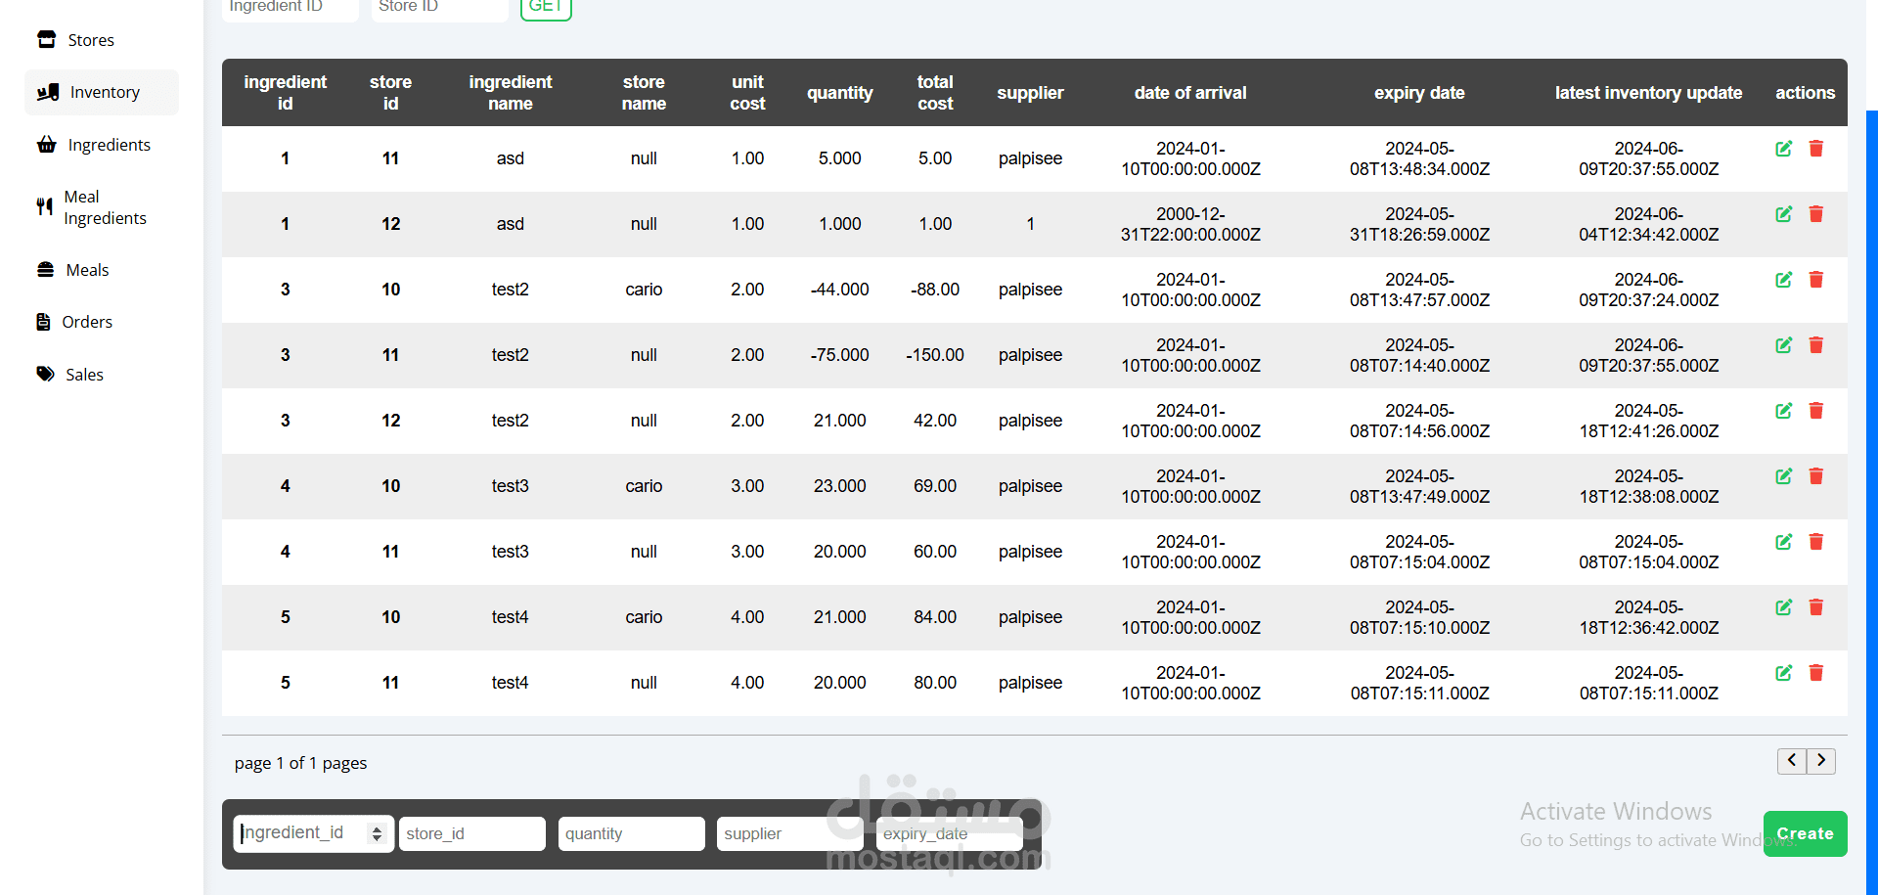
Task: Click the "date of arrival" column header
Action: tap(1190, 93)
